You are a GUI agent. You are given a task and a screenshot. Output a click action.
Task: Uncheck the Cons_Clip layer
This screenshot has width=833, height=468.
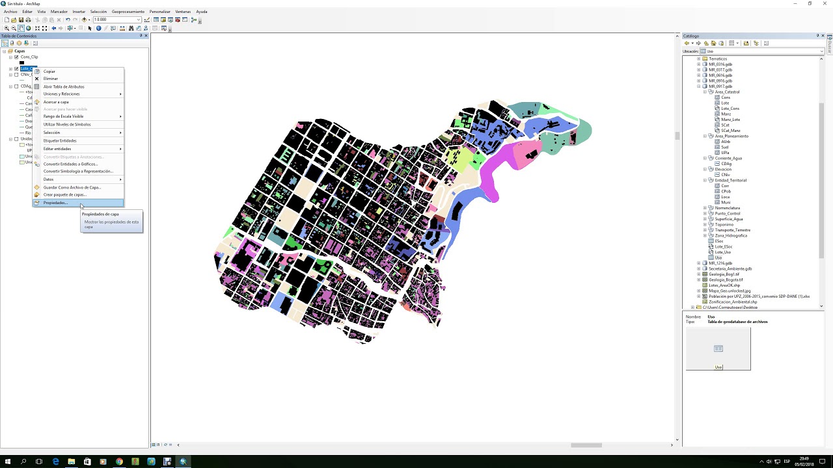16,57
